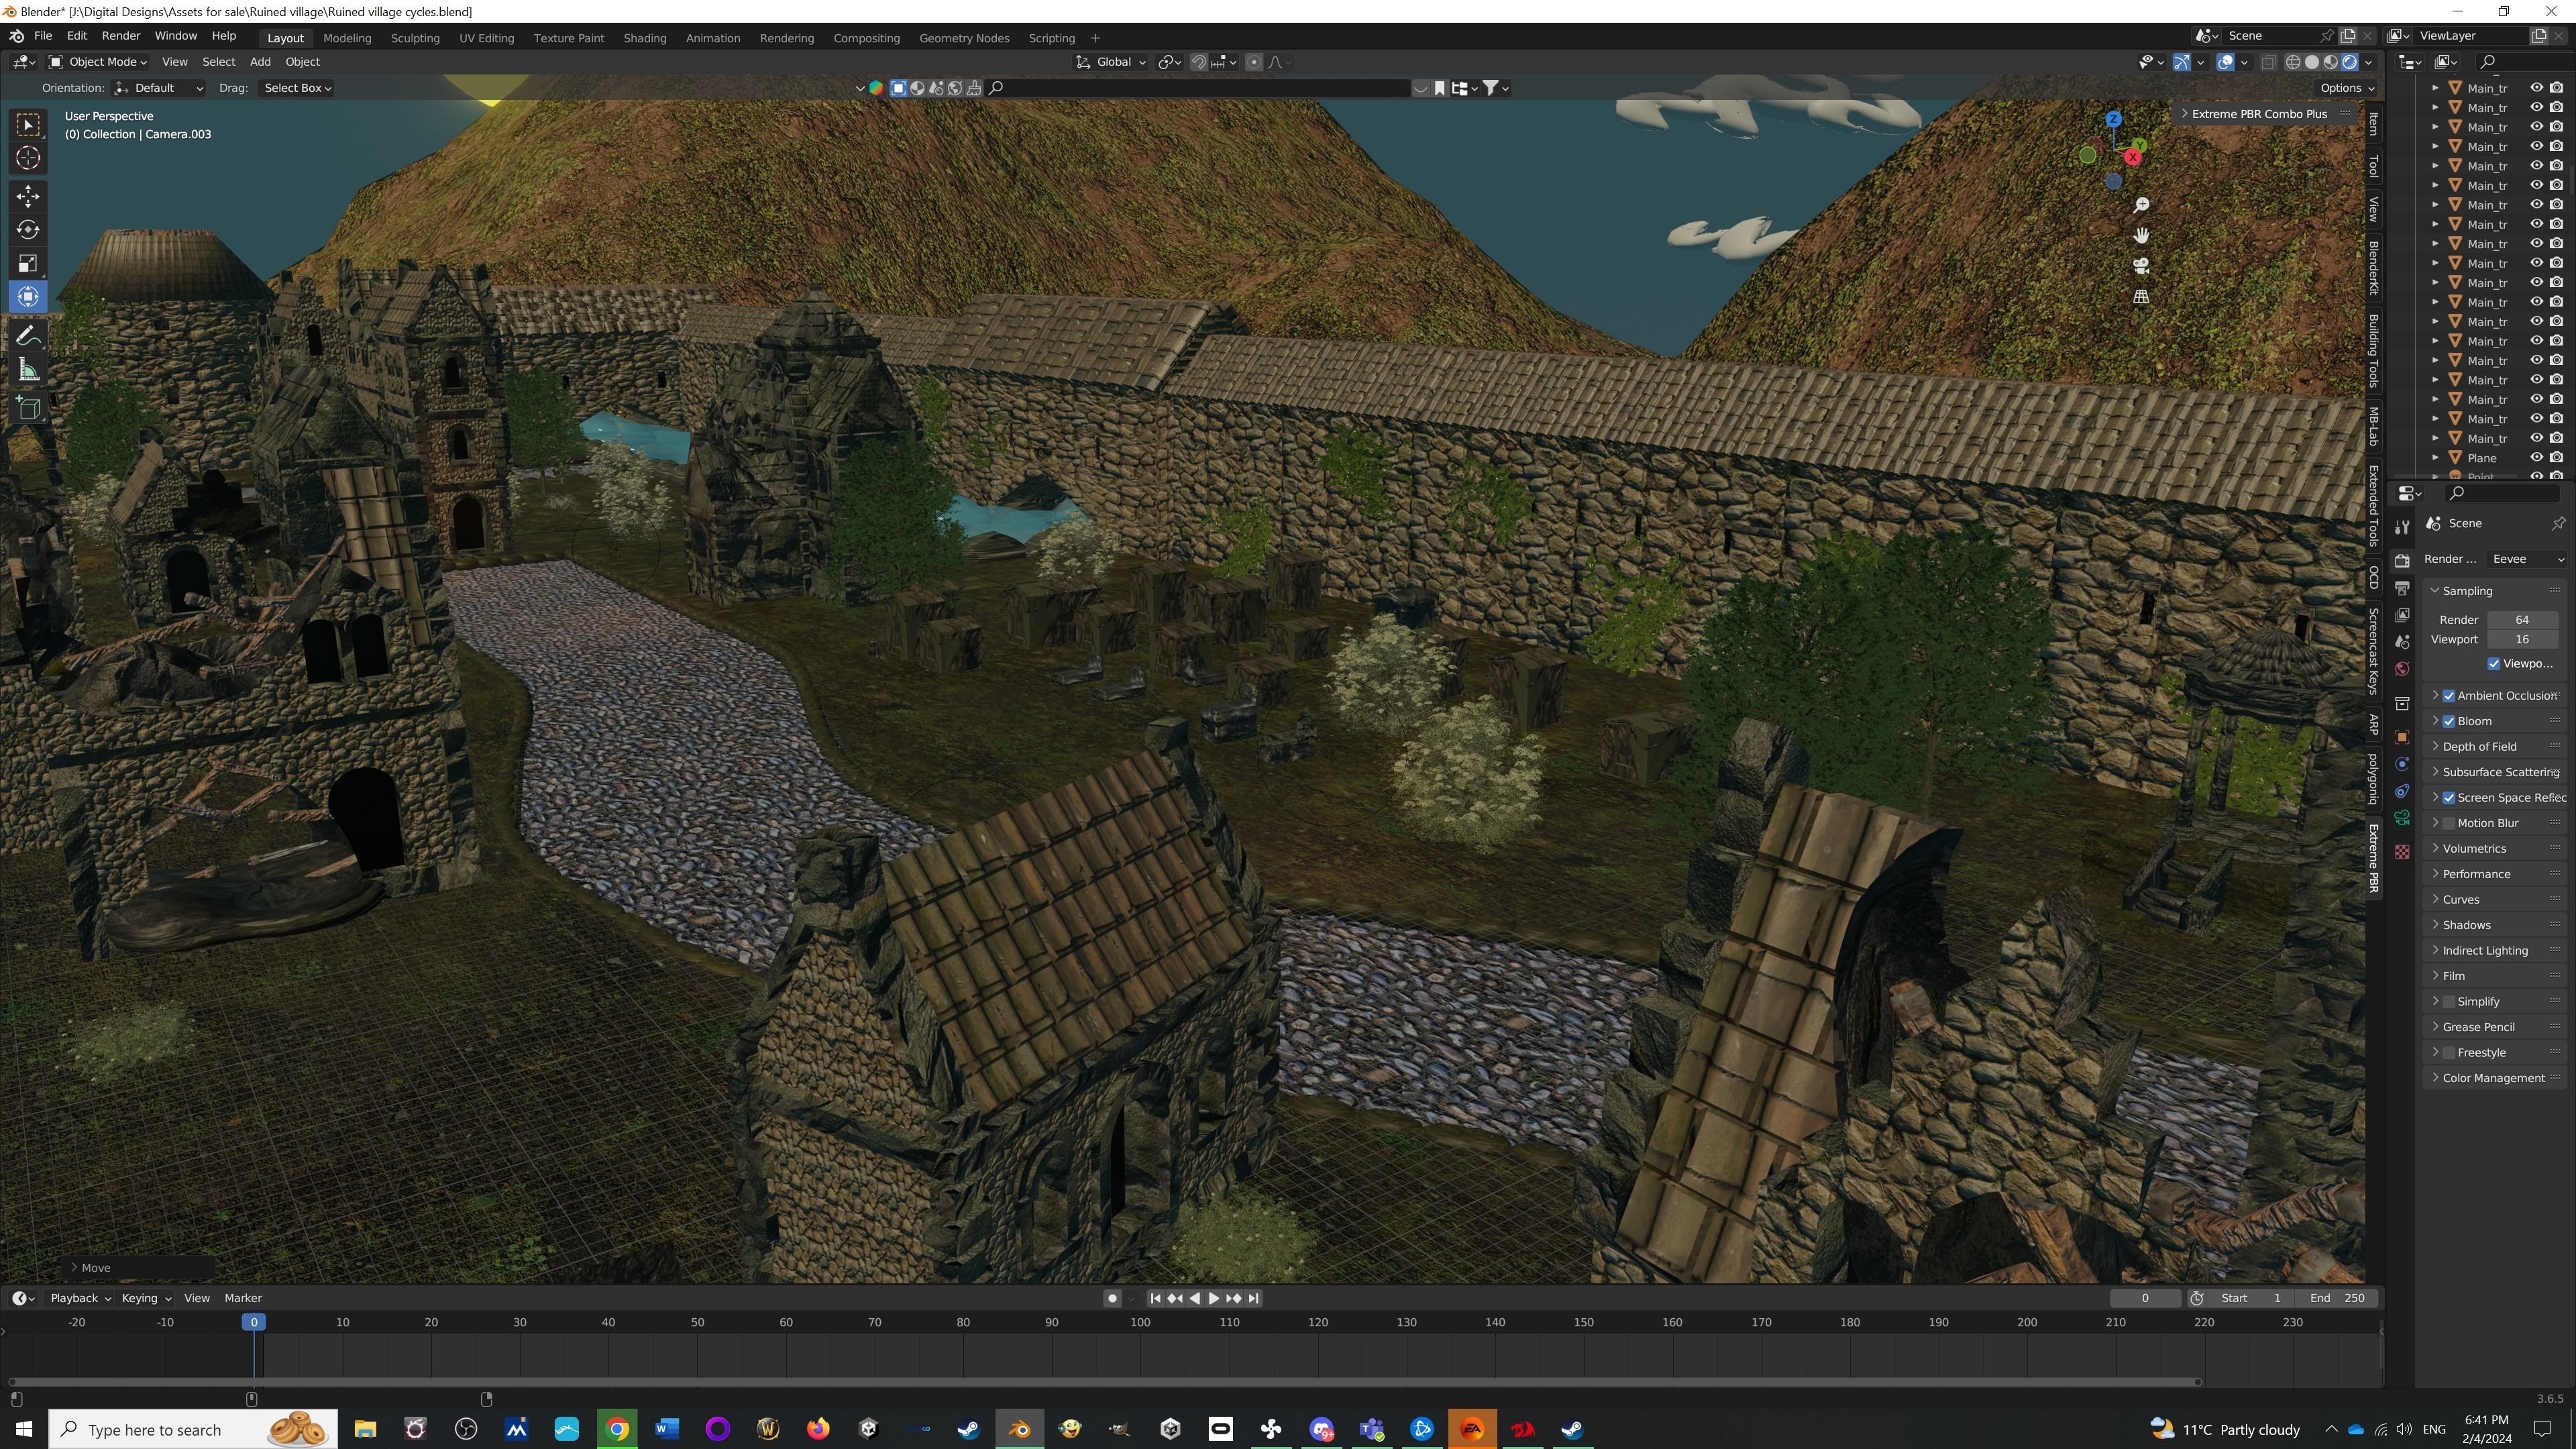Screen dimensions: 2576x1449
Task: Disable the Bloom checkbox
Action: click(x=2449, y=721)
